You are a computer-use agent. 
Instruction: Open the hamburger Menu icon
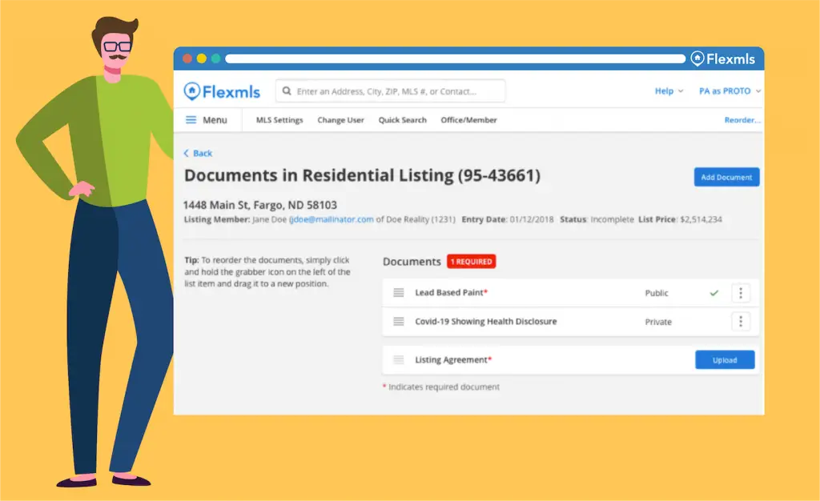click(x=191, y=120)
